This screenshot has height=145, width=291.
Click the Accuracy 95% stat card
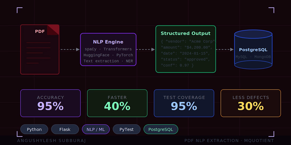click(50, 103)
